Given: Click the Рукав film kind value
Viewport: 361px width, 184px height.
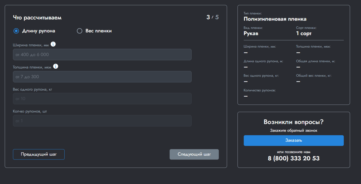Looking at the screenshot, I should (x=251, y=34).
